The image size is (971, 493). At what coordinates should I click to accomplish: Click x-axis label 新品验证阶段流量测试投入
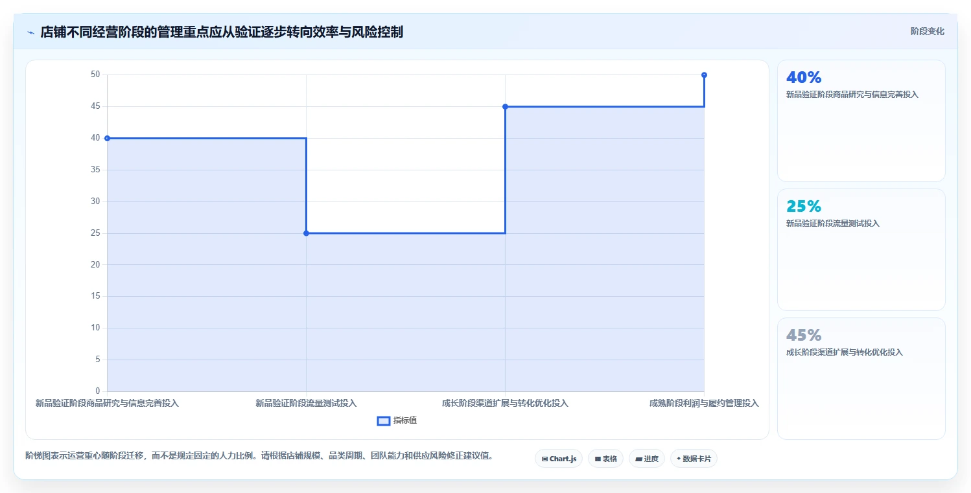(x=306, y=403)
